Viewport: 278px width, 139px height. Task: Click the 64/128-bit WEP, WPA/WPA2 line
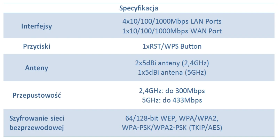pyautogui.click(x=172, y=118)
